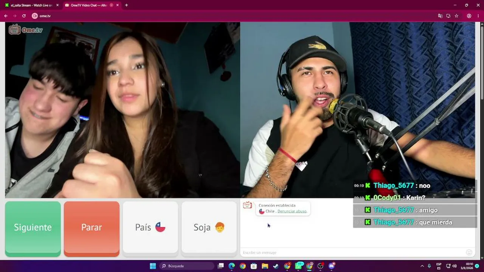Image resolution: width=484 pixels, height=272 pixels.
Task: Open File Explorer from taskbar
Action: point(265,266)
